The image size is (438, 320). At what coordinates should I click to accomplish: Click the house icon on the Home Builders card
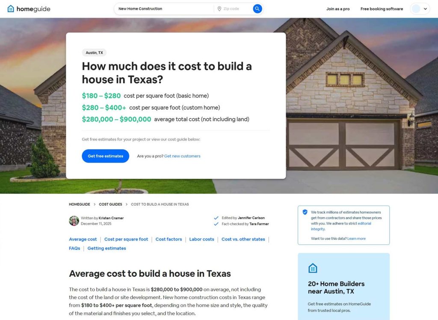[x=313, y=268]
